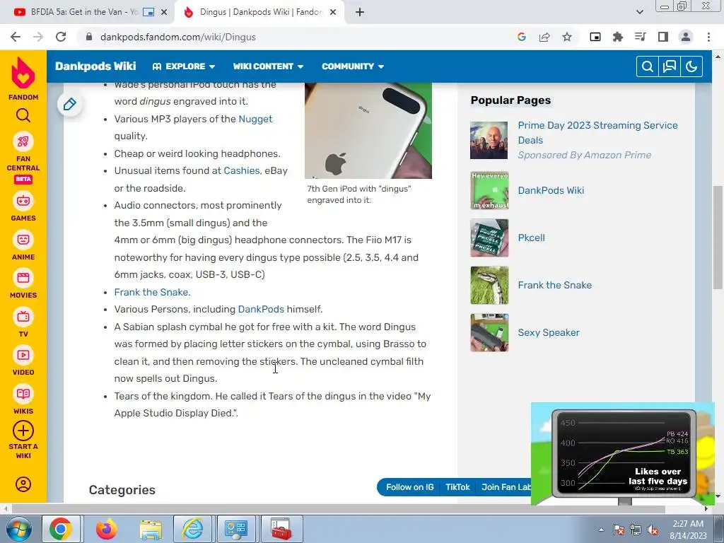Screen dimensions: 724x543
Task: Click the Start a Wiki plus icon
Action: tap(23, 431)
